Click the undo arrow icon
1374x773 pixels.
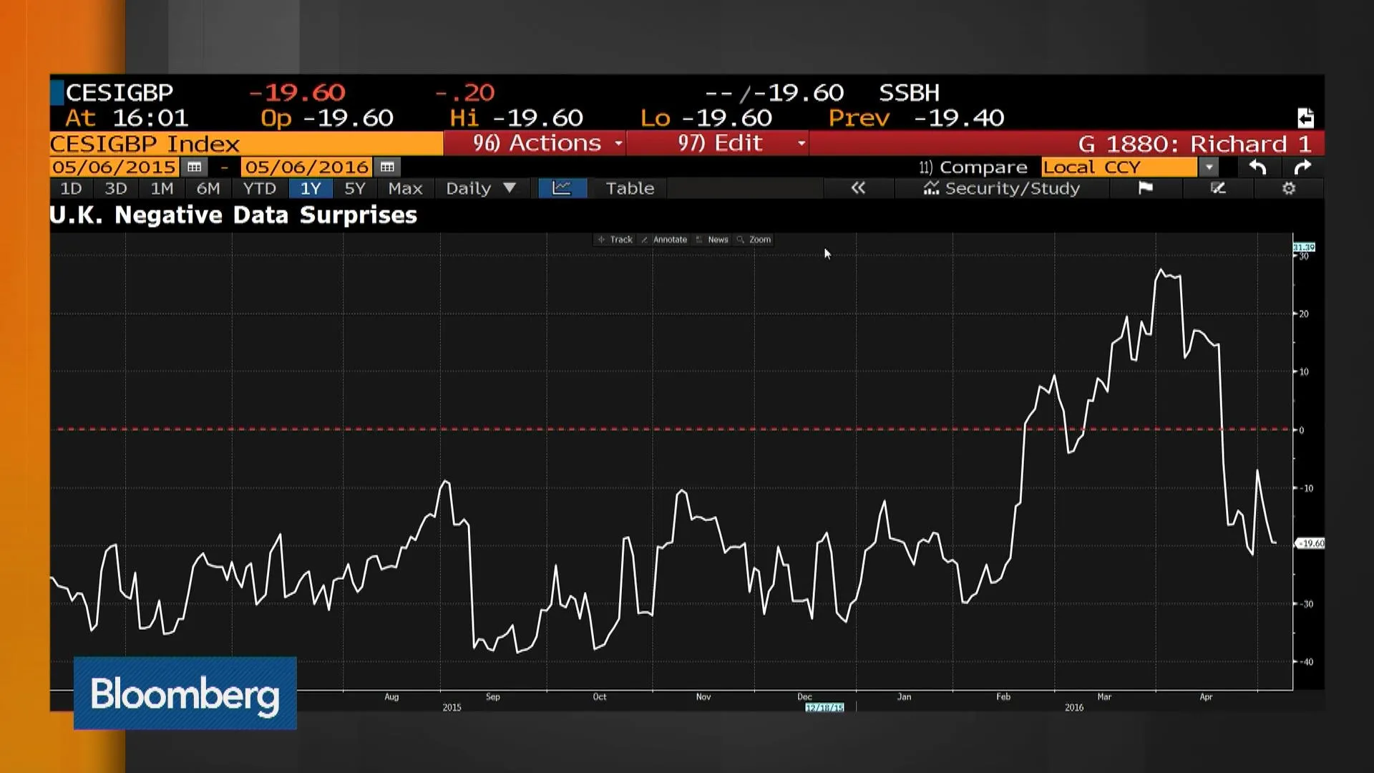(x=1257, y=167)
